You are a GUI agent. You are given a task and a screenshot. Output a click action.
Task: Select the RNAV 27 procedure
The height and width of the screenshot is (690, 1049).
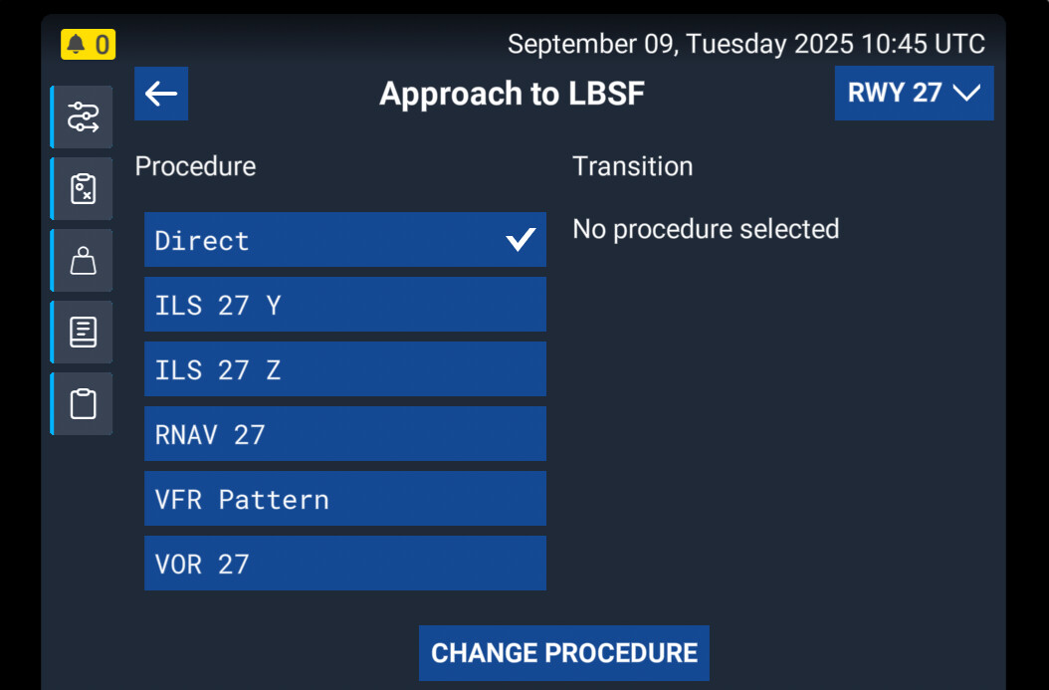[344, 434]
